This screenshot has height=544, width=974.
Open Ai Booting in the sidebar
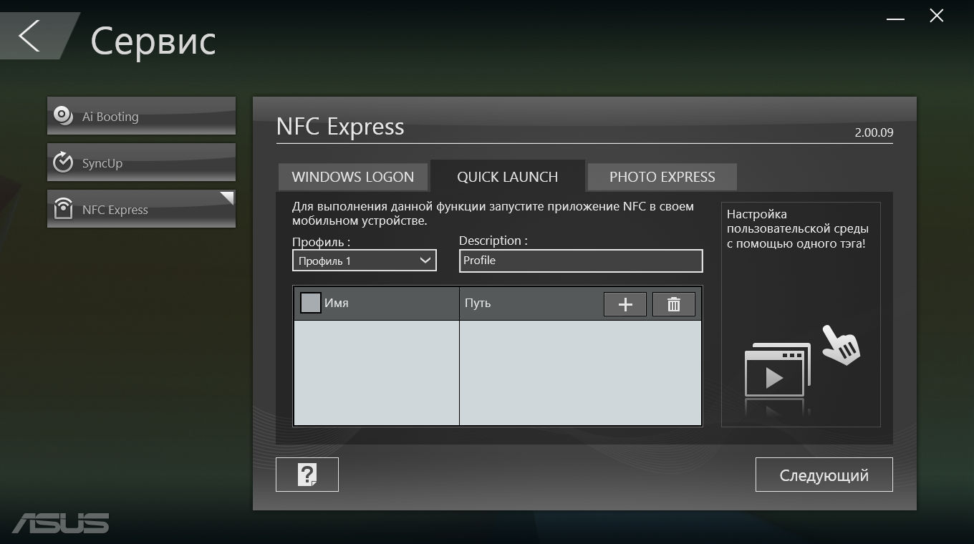(141, 116)
